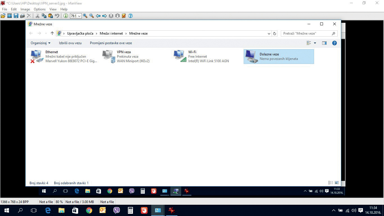The height and width of the screenshot is (216, 384).
Task: Go to previous image with left arrow
Action: pyautogui.click(x=98, y=16)
